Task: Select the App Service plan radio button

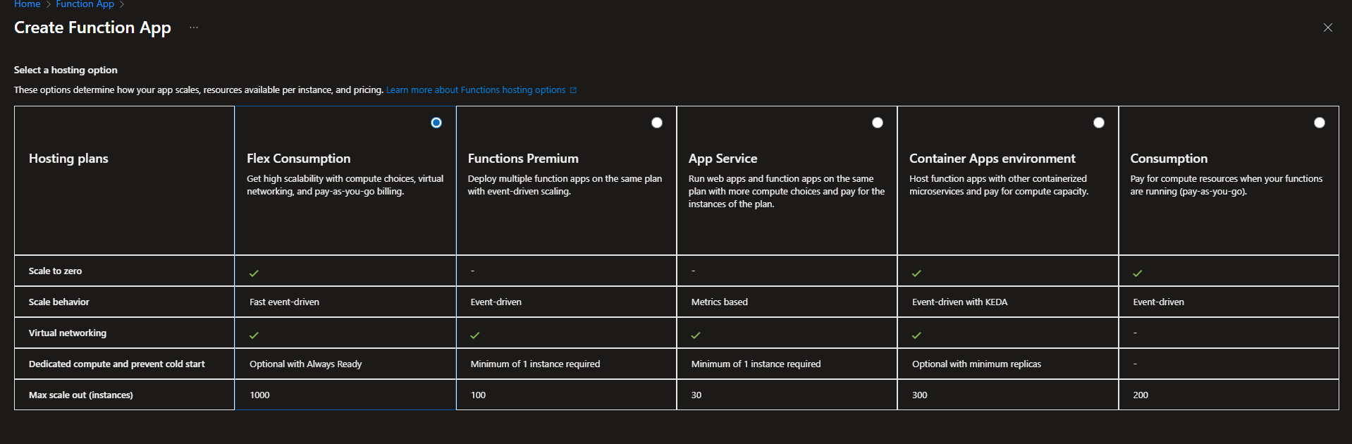Action: coord(878,123)
